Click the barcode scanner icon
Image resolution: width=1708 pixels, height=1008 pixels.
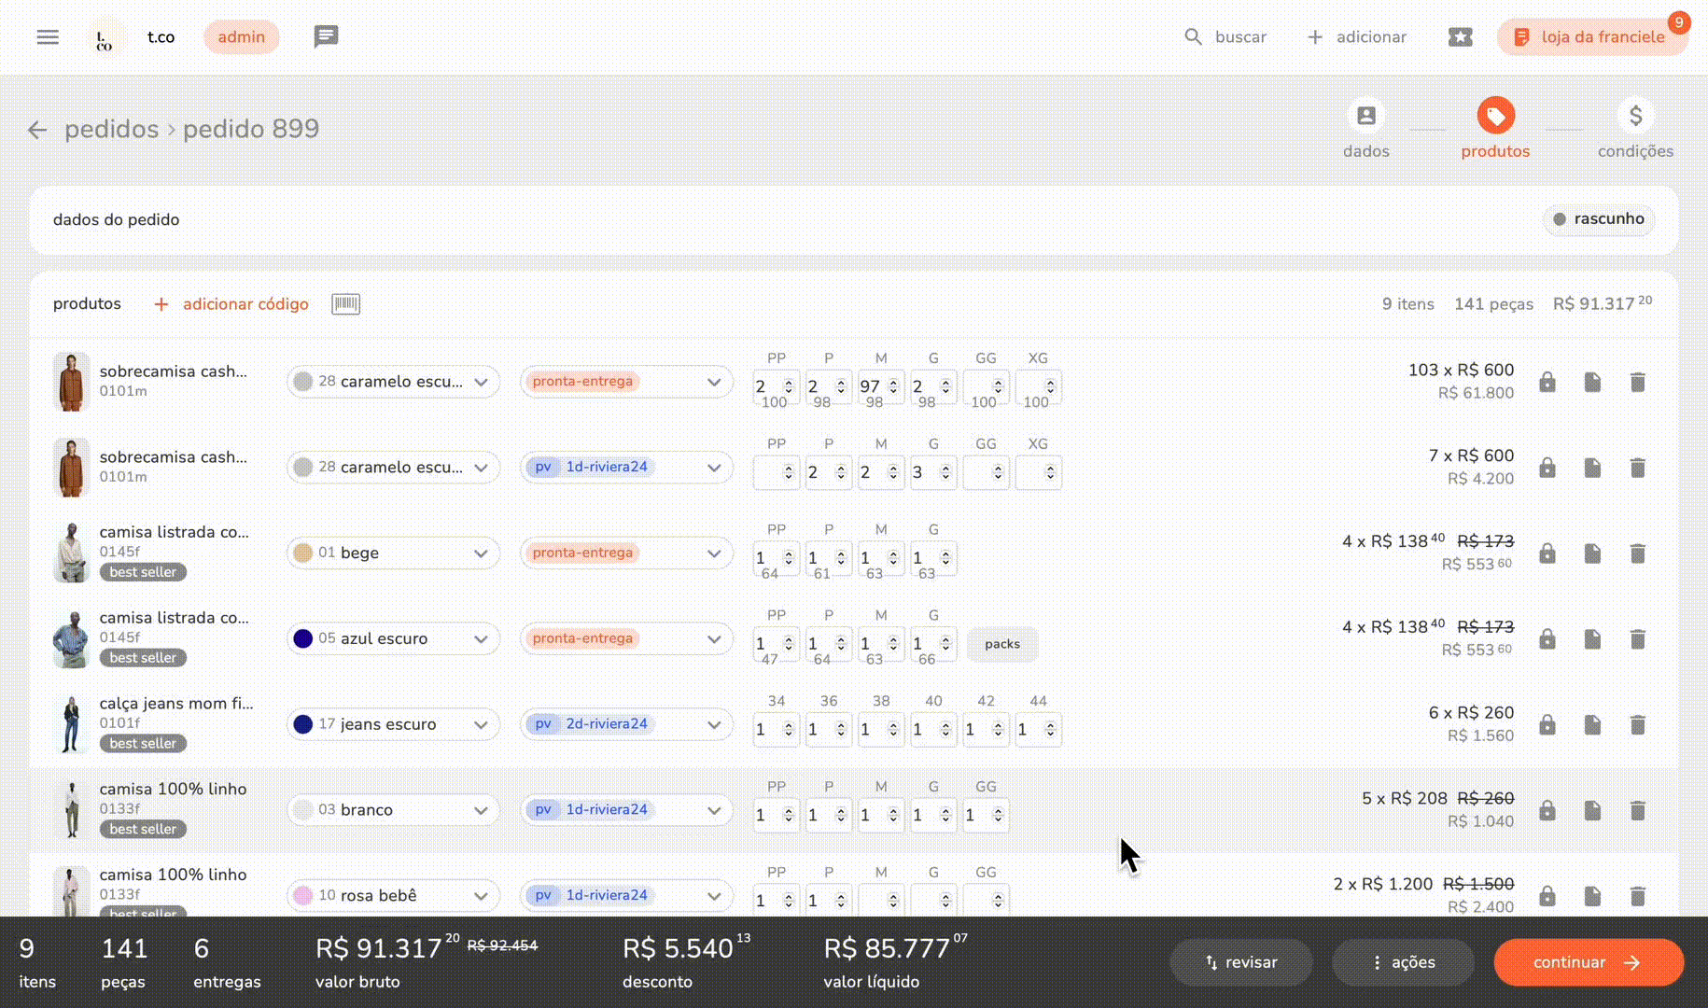tap(345, 304)
